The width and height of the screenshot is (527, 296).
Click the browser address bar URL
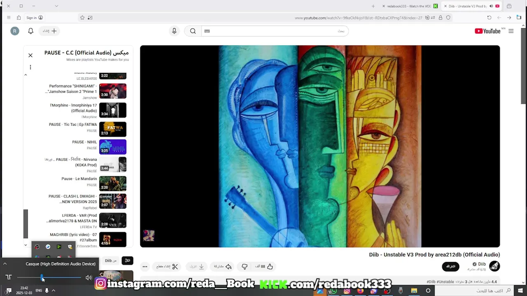point(358,18)
